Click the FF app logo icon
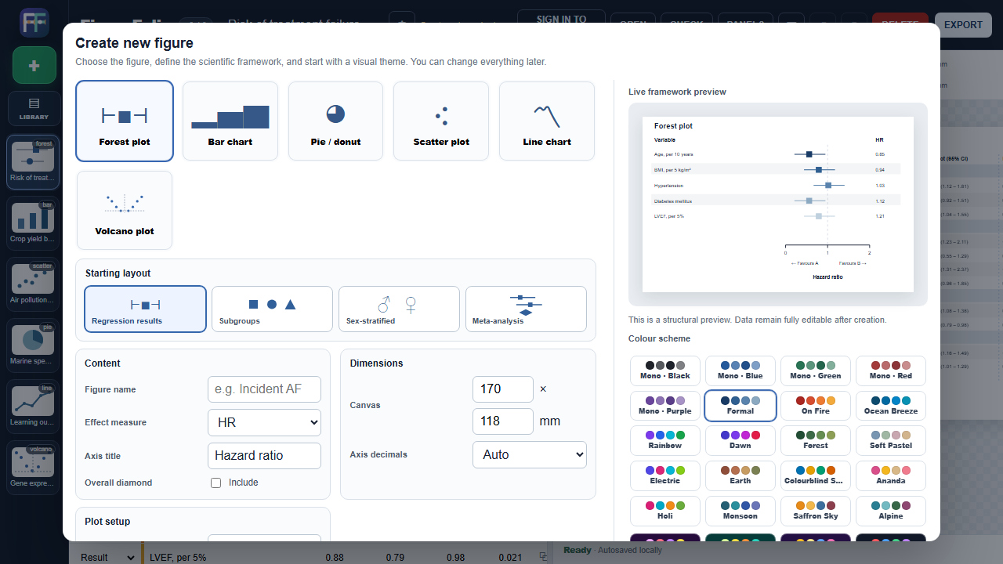Viewport: 1003px width, 564px height. coord(34,23)
